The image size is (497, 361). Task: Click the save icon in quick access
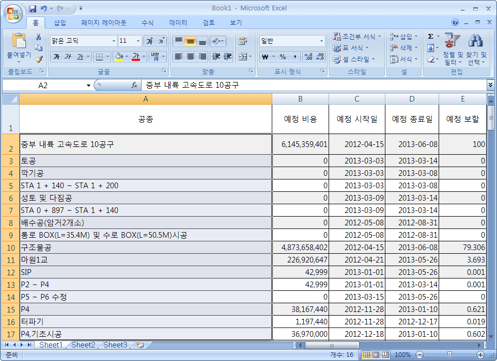(x=33, y=9)
